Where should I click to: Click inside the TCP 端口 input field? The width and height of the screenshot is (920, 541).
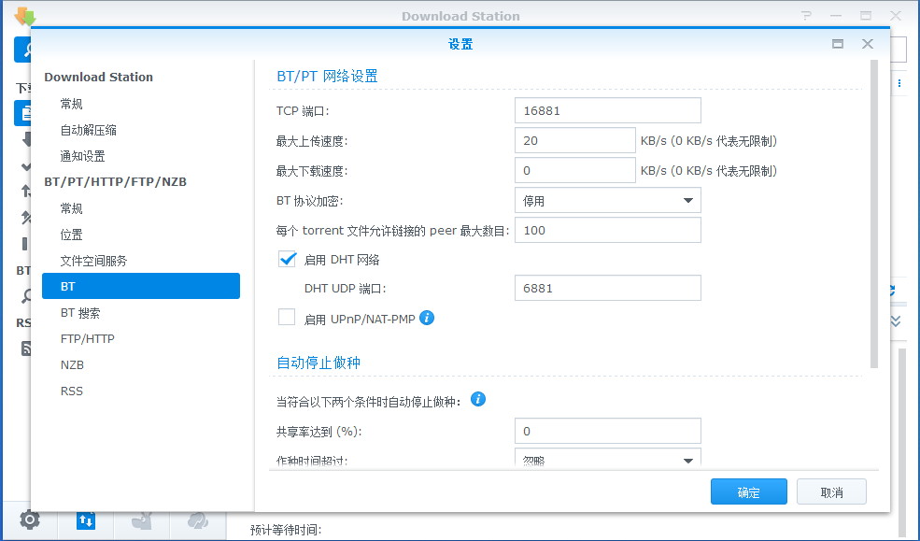click(x=607, y=110)
